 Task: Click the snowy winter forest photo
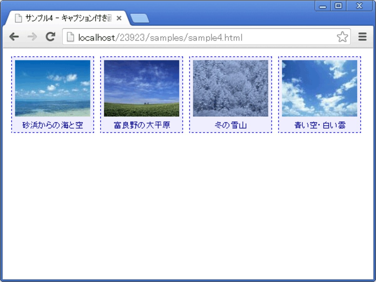(x=231, y=88)
